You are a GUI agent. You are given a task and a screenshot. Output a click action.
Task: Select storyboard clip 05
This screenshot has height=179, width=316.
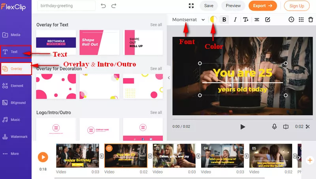(x=271, y=156)
